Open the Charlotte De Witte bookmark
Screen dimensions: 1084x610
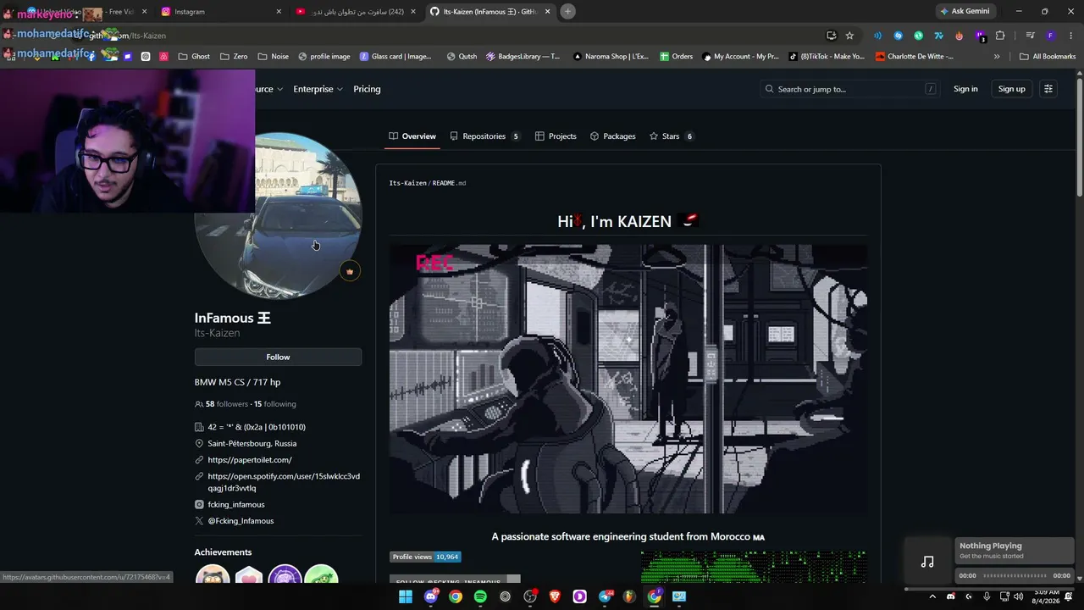(x=915, y=57)
